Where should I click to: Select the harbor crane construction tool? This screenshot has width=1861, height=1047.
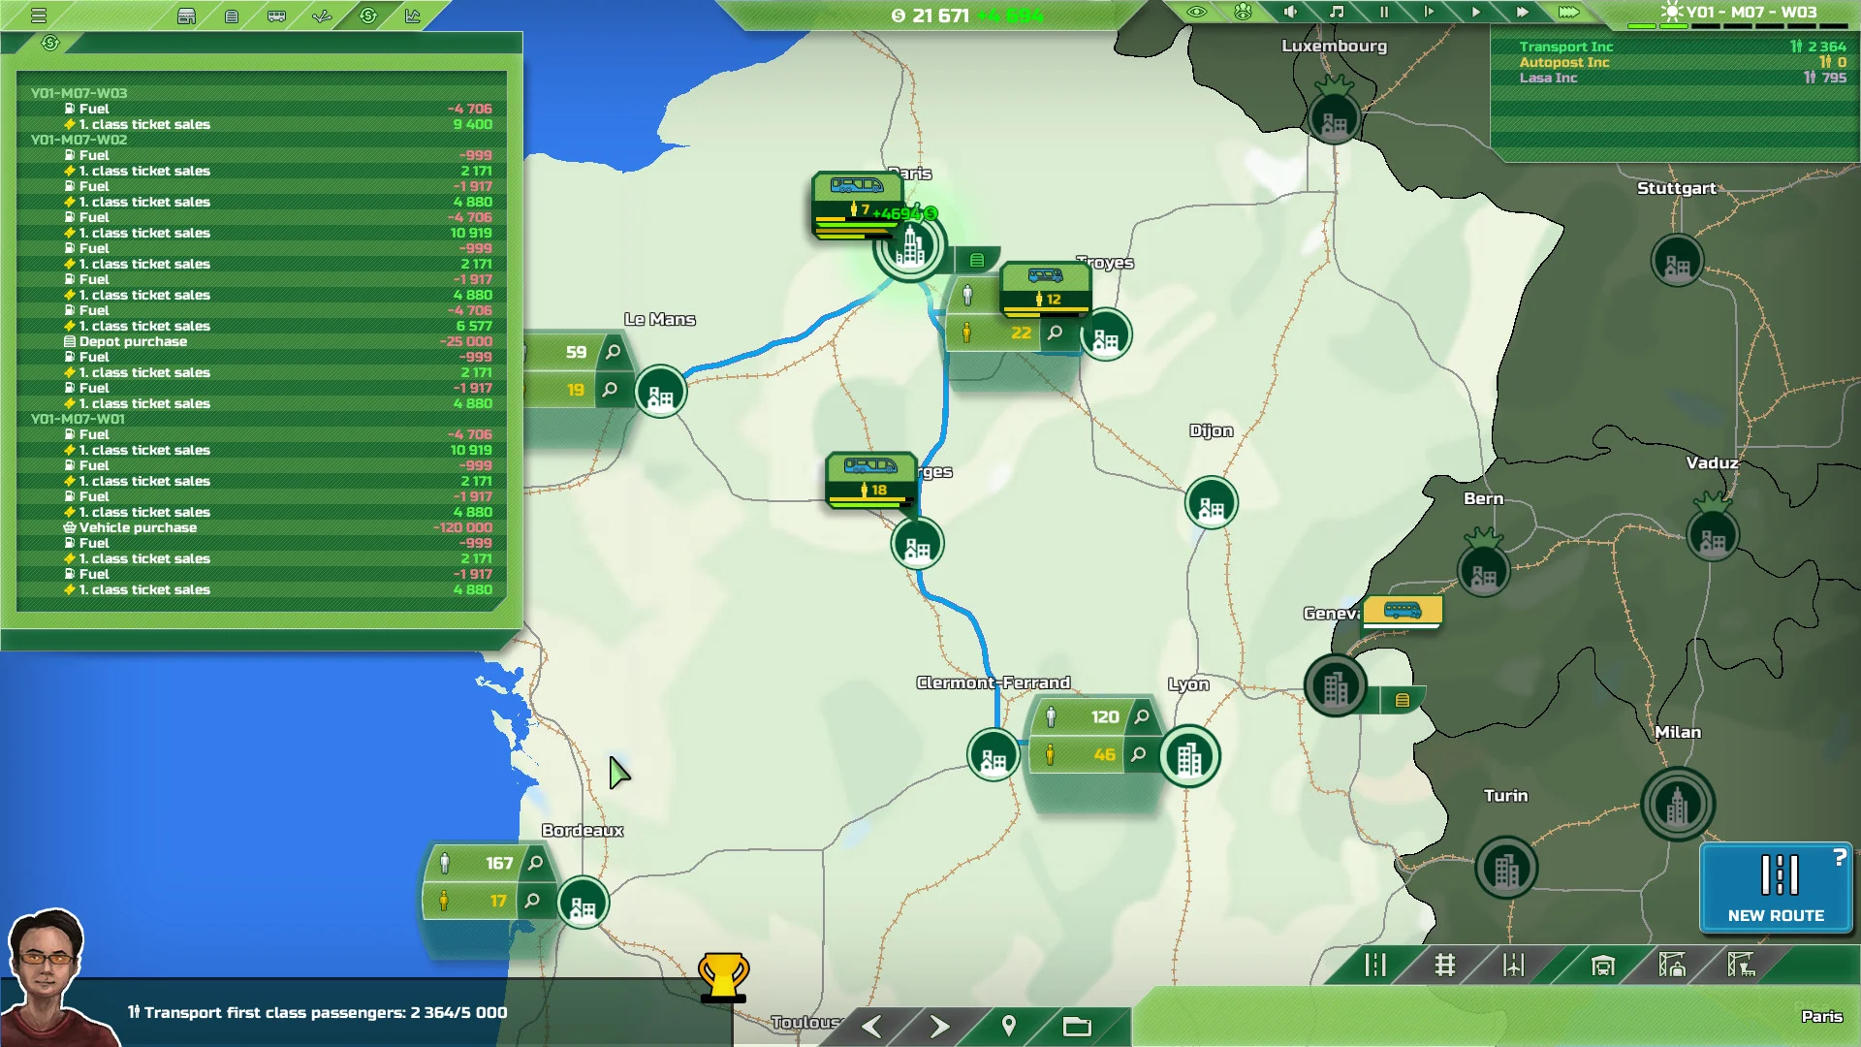click(1674, 966)
